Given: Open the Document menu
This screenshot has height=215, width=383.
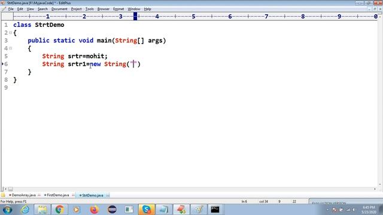Looking at the screenshot, I should 59,9.
